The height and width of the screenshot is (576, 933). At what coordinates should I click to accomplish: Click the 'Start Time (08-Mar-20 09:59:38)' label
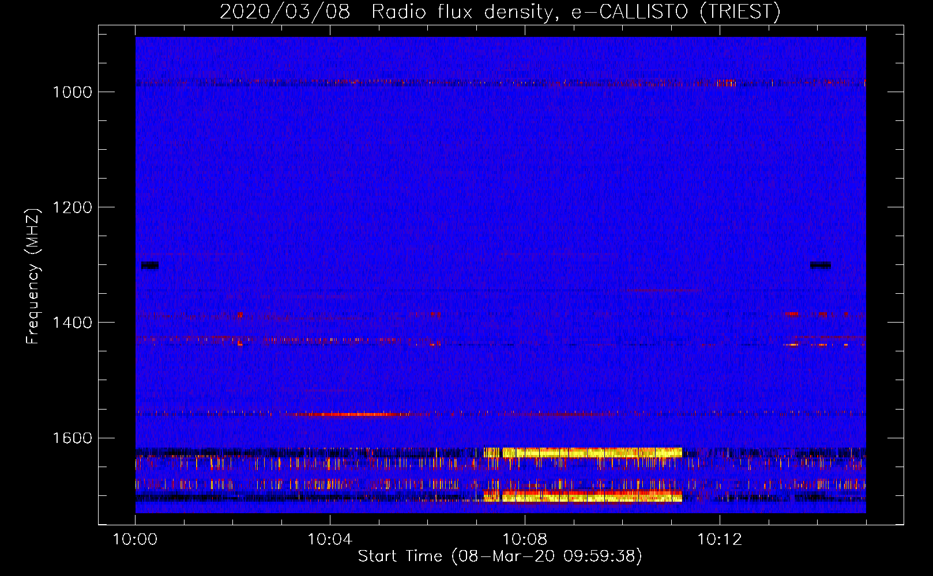point(500,556)
